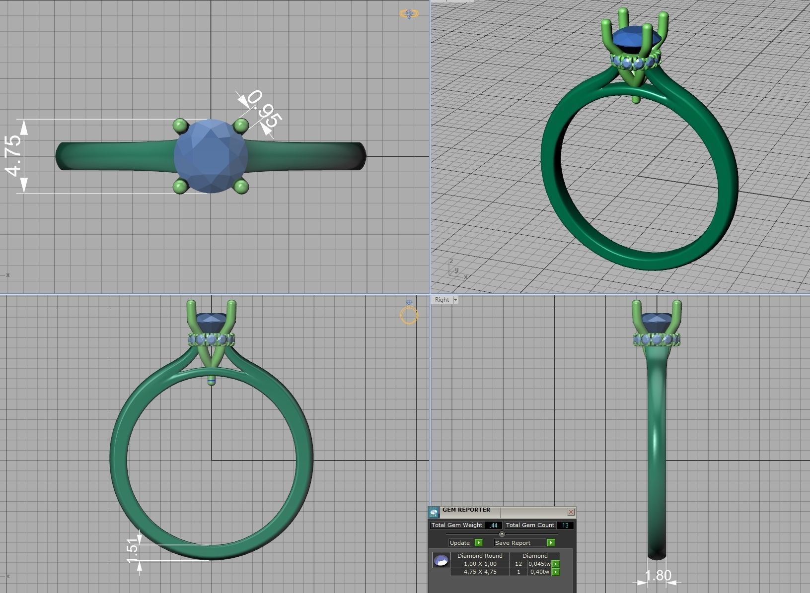This screenshot has height=593, width=810.
Task: Open the Right viewport dropdown arrow
Action: 455,300
